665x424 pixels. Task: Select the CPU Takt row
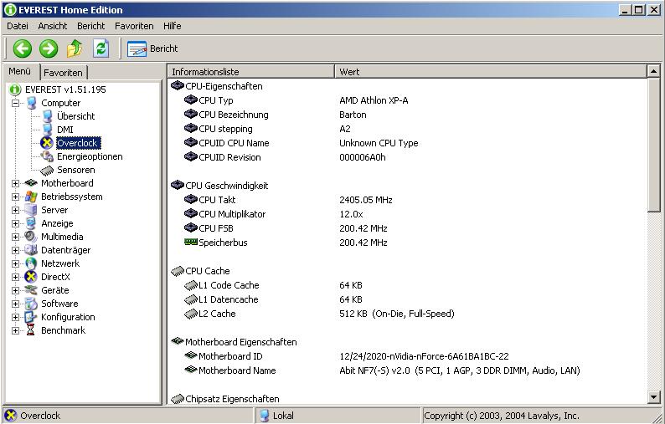tap(408, 200)
